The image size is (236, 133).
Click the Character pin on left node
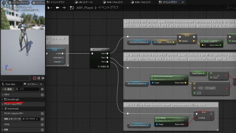point(62,62)
